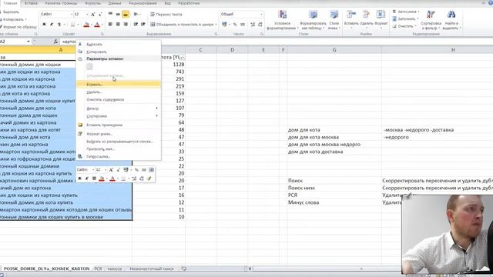Align text left in ribbon
The height and width of the screenshot is (277, 493).
[110, 24]
